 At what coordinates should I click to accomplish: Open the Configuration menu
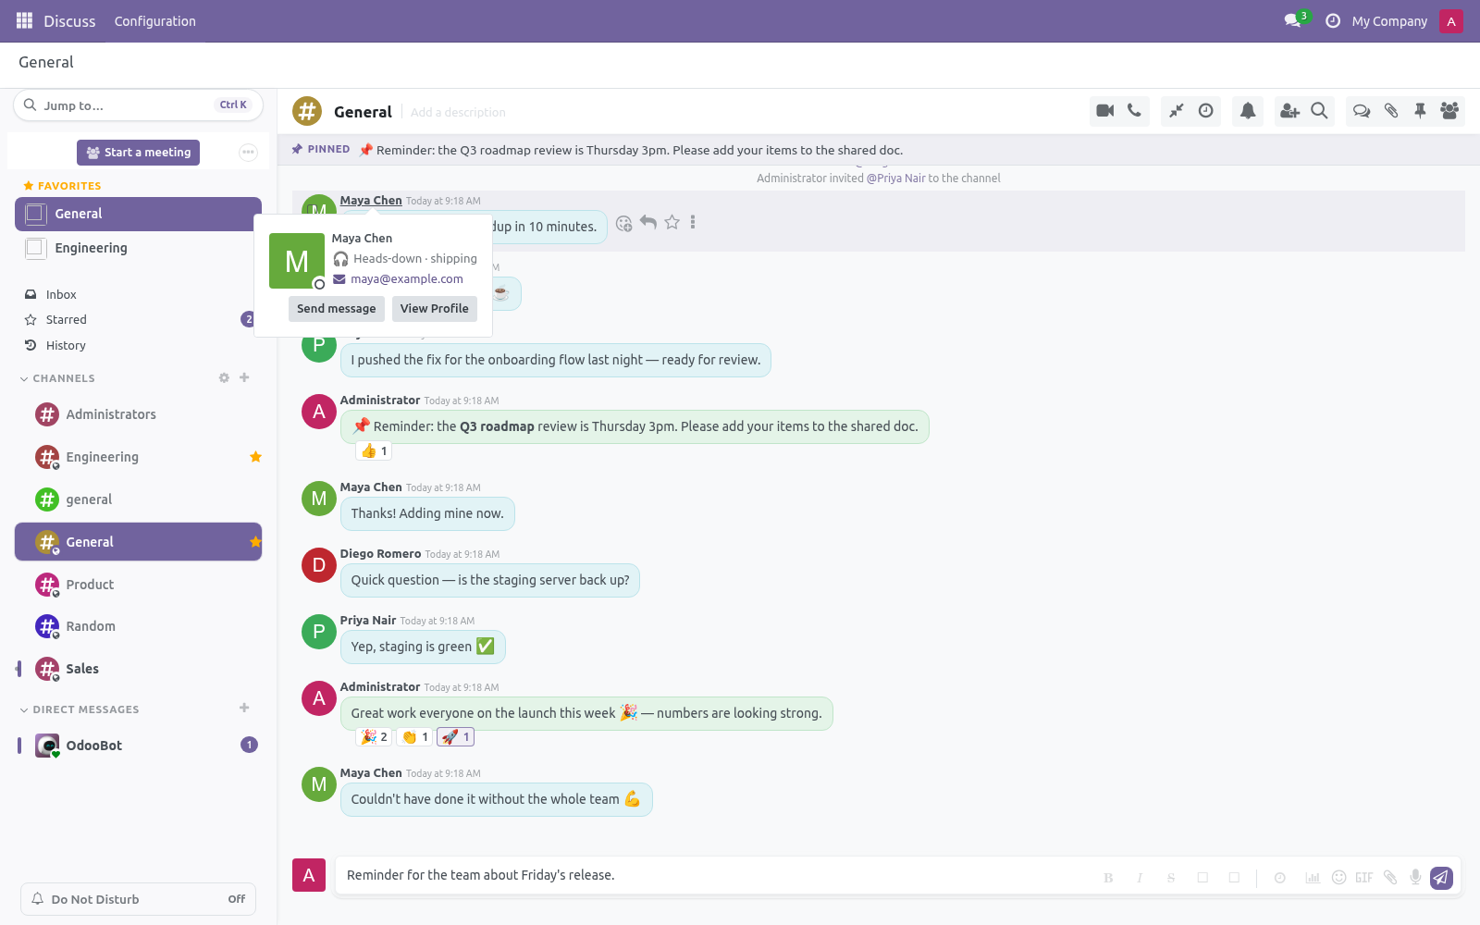point(155,21)
